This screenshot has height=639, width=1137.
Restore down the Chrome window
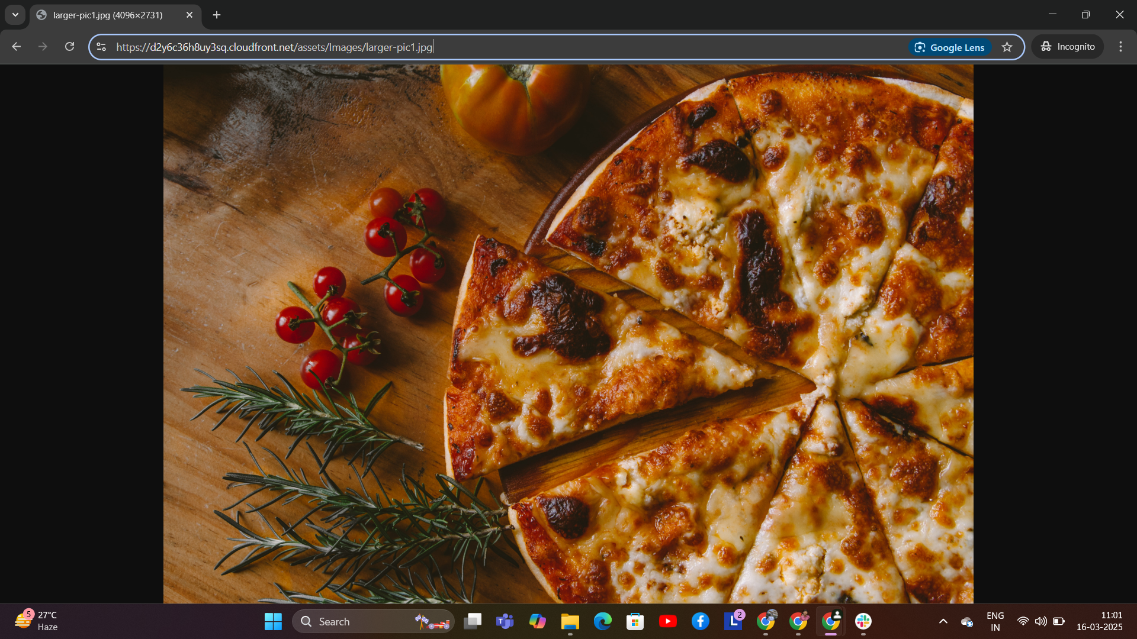pyautogui.click(x=1085, y=14)
